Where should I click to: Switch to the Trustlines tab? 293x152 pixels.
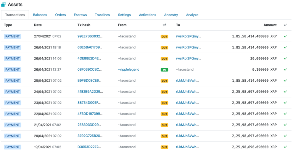point(102,15)
